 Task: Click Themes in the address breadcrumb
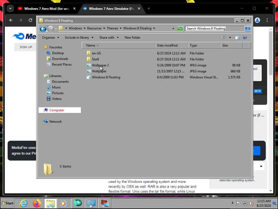pos(112,28)
